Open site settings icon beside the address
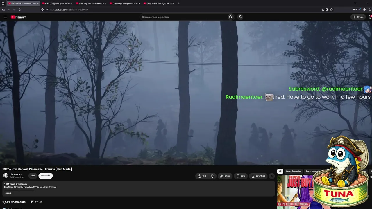The width and height of the screenshot is (372, 209). click(x=46, y=10)
